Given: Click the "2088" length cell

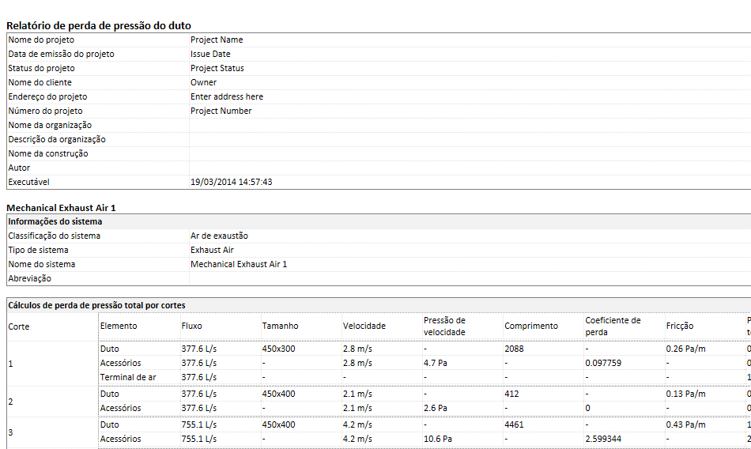Looking at the screenshot, I should click(514, 349).
